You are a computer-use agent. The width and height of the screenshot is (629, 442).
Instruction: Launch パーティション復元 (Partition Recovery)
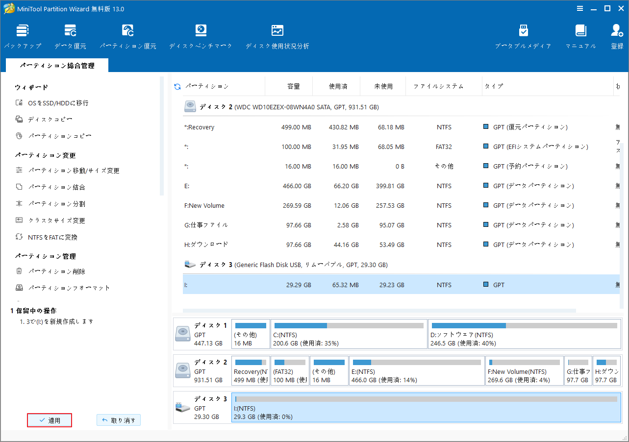128,36
